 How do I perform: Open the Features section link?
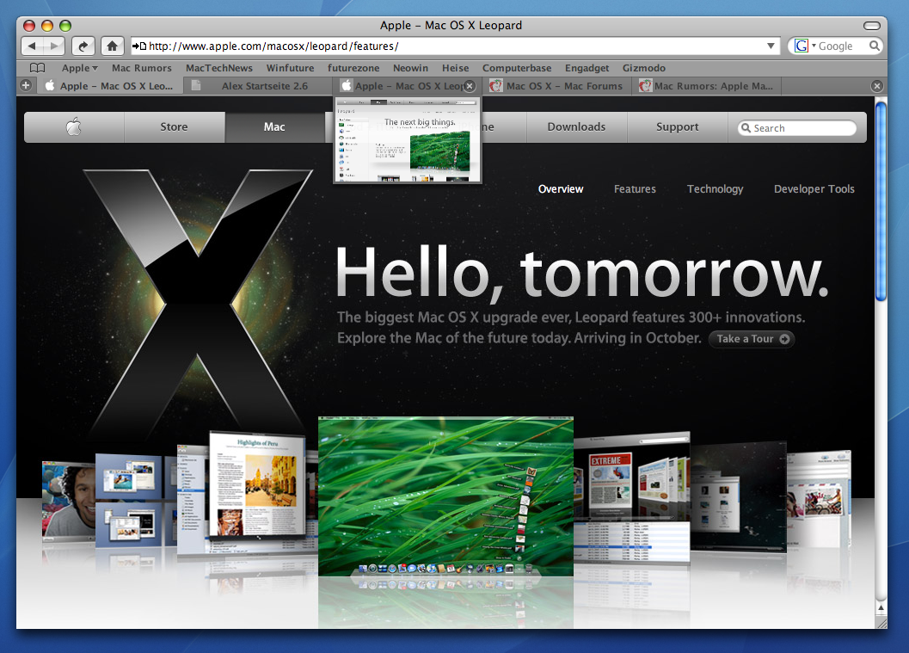635,189
